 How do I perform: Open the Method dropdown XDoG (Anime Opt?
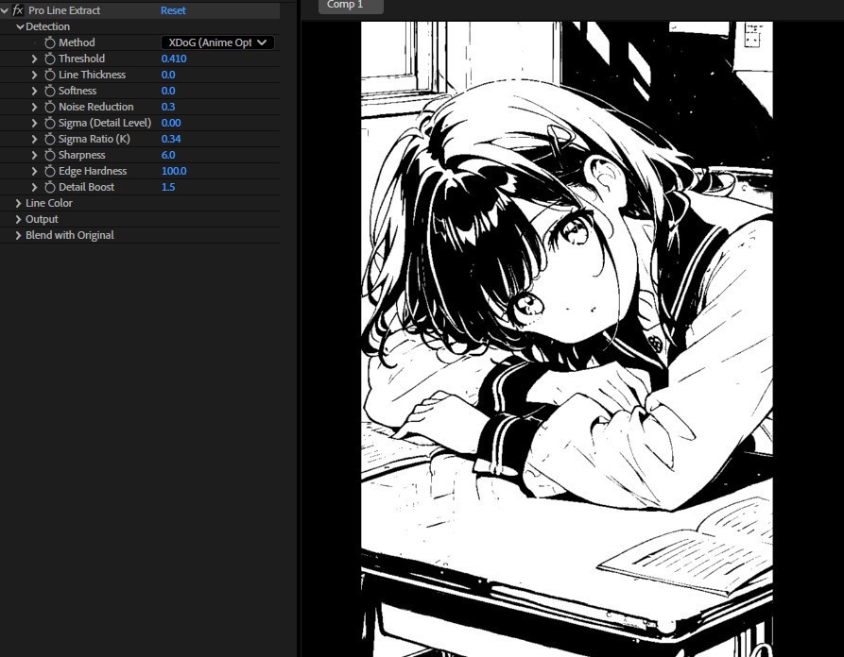[x=217, y=42]
